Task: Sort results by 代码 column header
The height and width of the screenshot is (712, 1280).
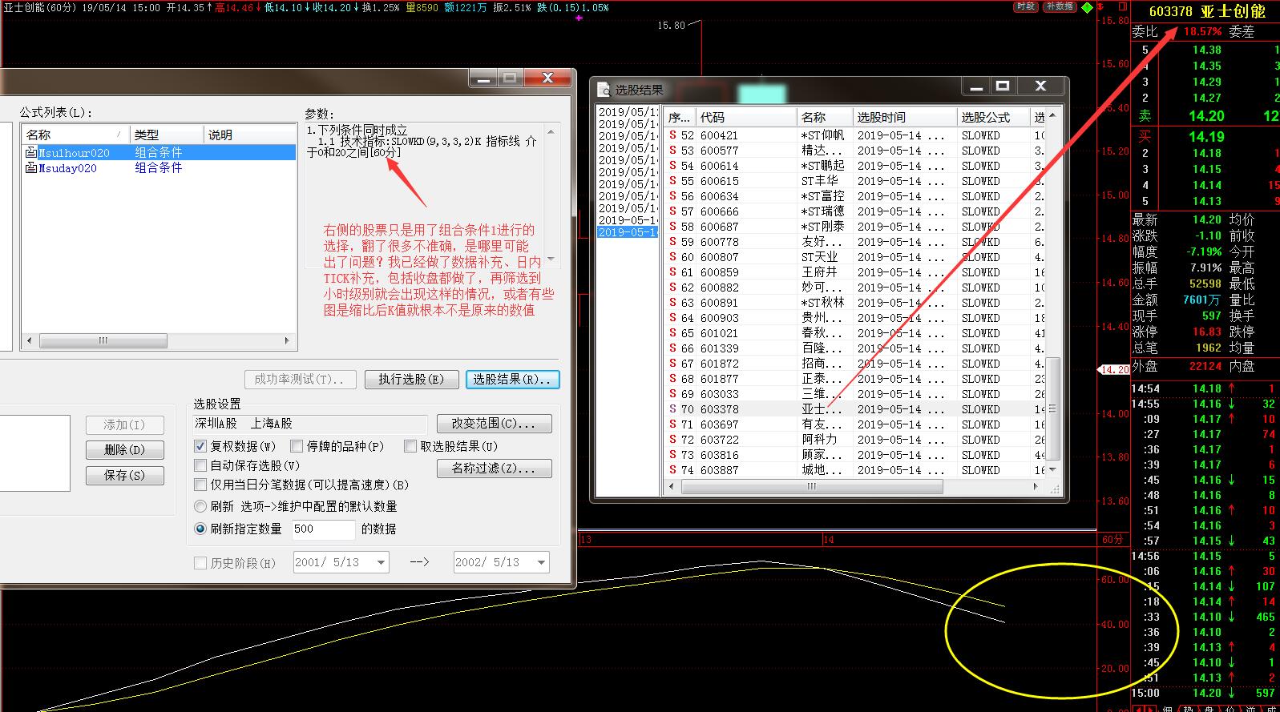Action: tap(747, 117)
